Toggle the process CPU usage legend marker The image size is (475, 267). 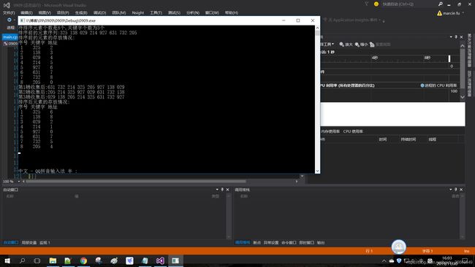coord(422,85)
